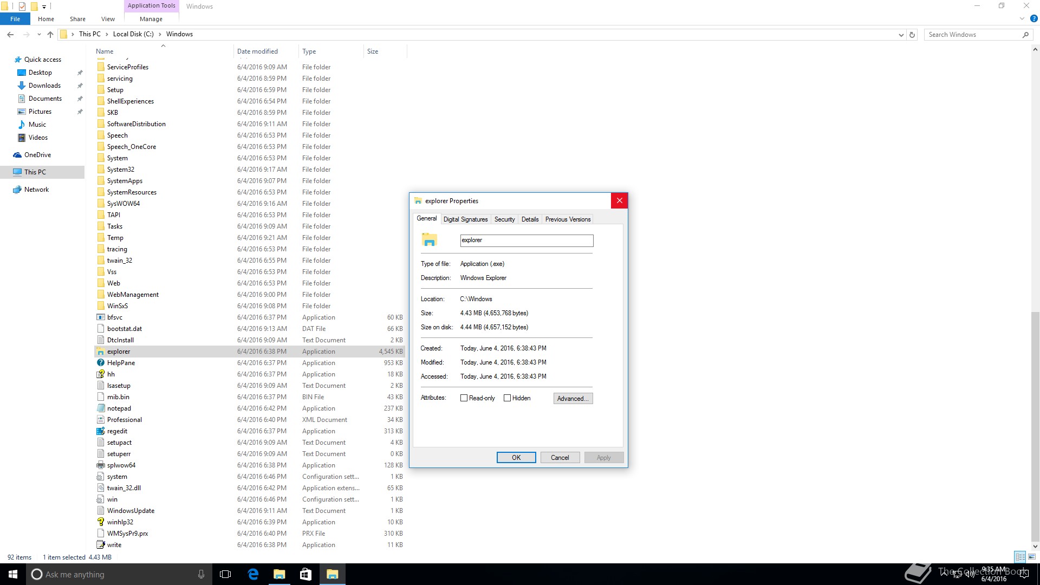Screen dimensions: 1040x585
Task: Select the System32 folder
Action: coord(120,170)
